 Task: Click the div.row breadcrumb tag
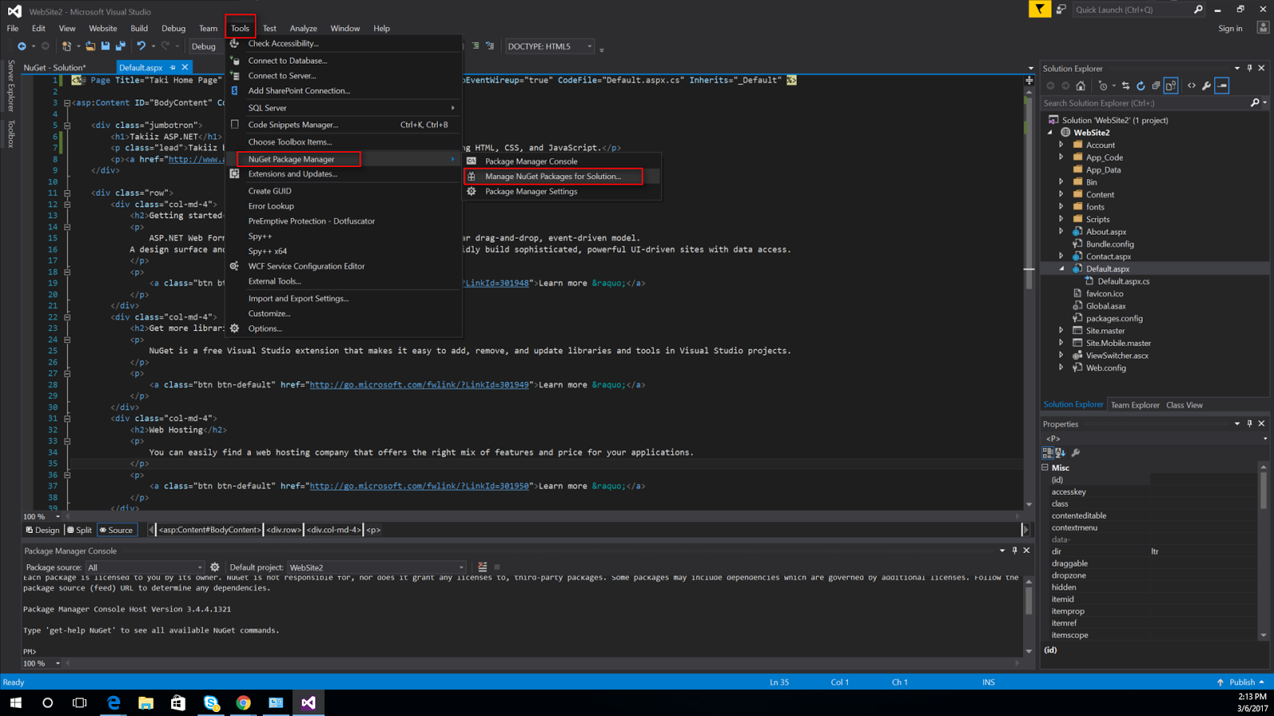(283, 530)
